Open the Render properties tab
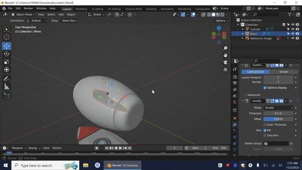This screenshot has height=170, width=302. coord(235,77)
